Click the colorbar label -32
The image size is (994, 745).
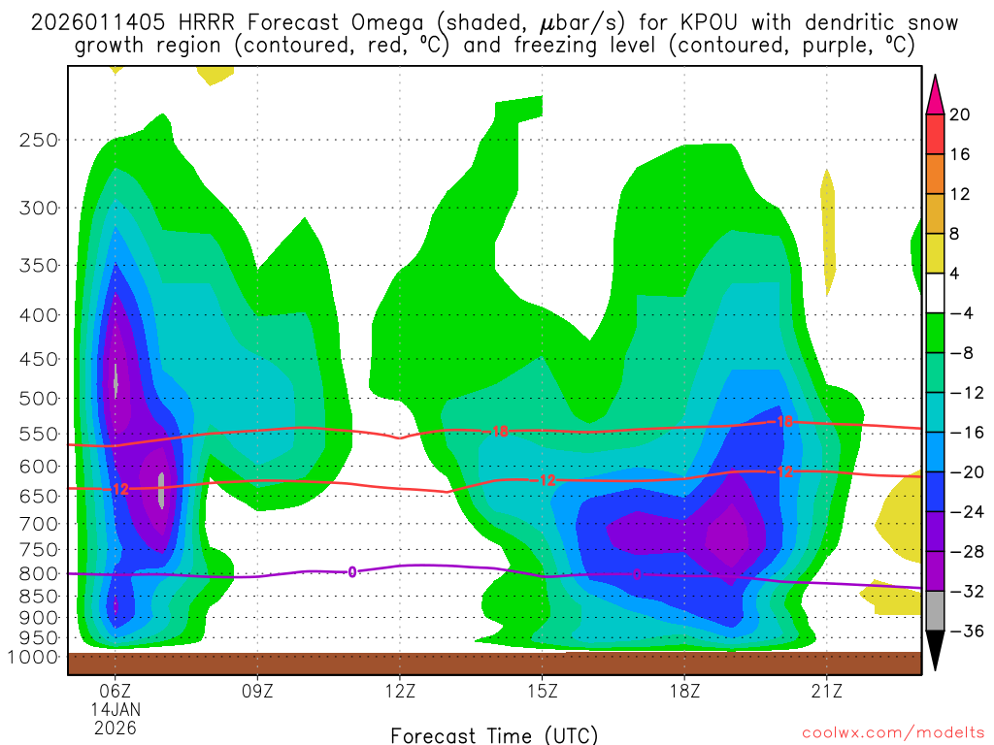point(967,591)
